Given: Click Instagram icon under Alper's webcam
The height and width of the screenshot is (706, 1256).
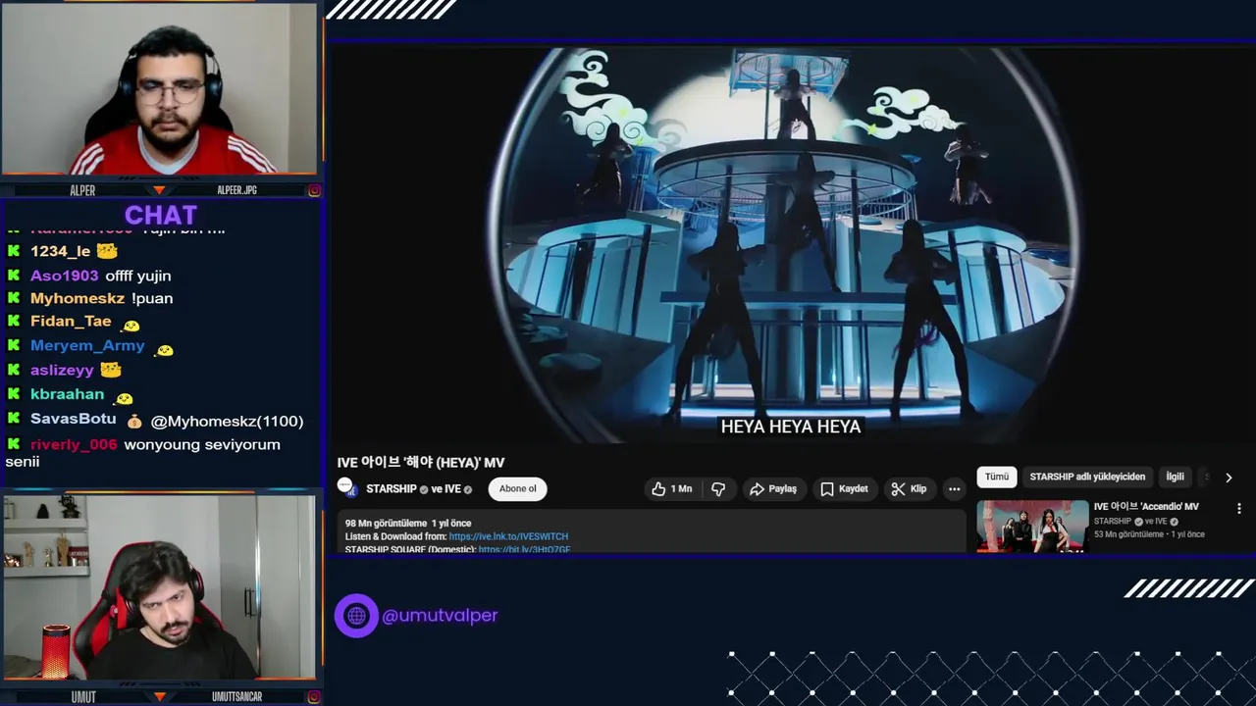Looking at the screenshot, I should coord(314,190).
